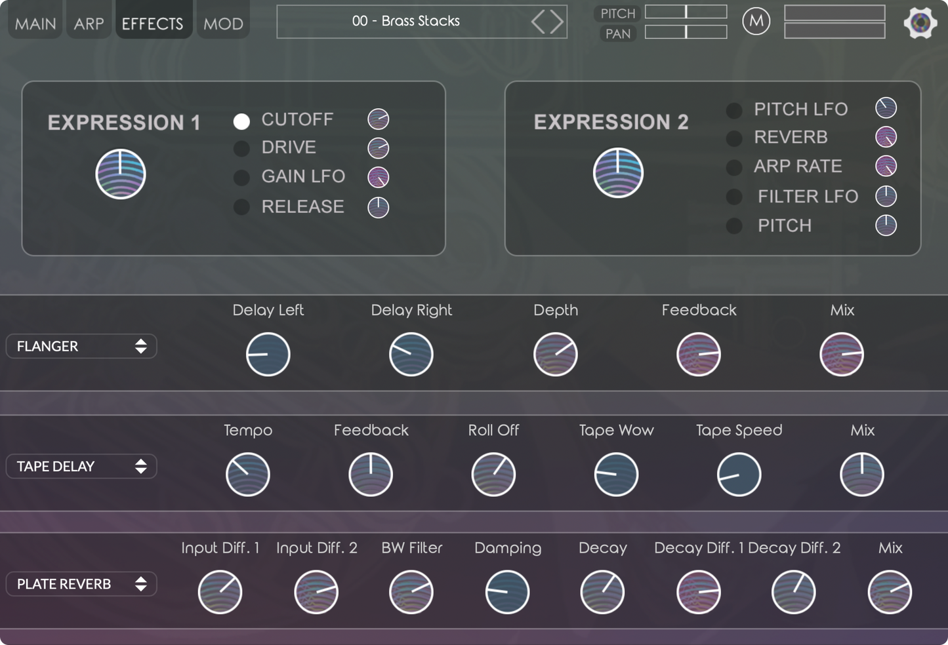This screenshot has width=948, height=645.
Task: Toggle the CUTOFF radio in Expression 1
Action: [241, 121]
